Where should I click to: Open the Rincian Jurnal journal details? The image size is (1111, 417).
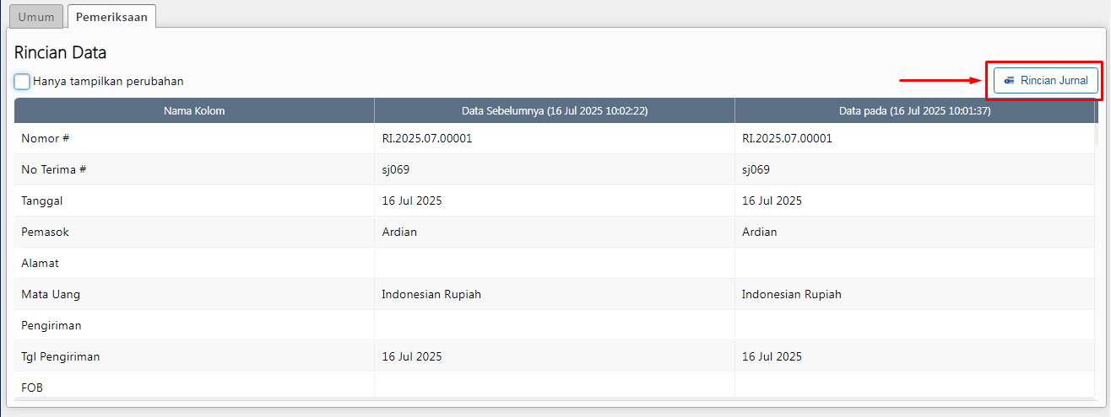1045,81
